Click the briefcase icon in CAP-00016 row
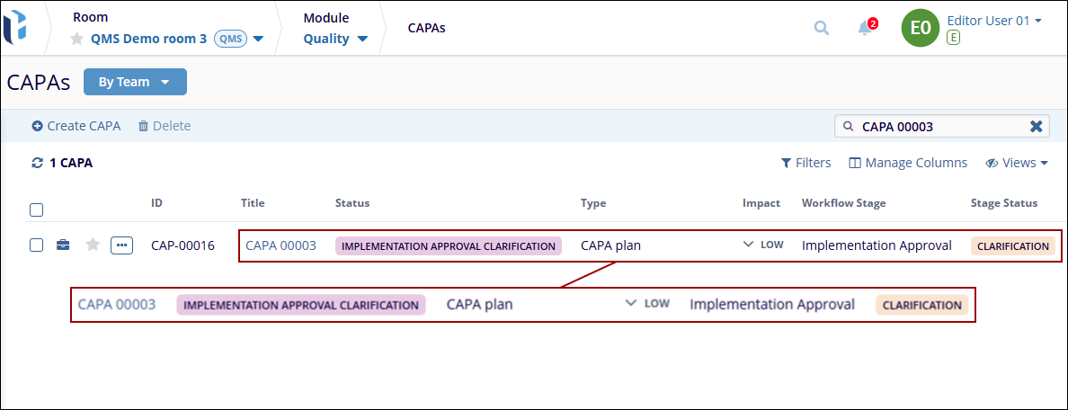This screenshot has width=1068, height=410. (63, 245)
